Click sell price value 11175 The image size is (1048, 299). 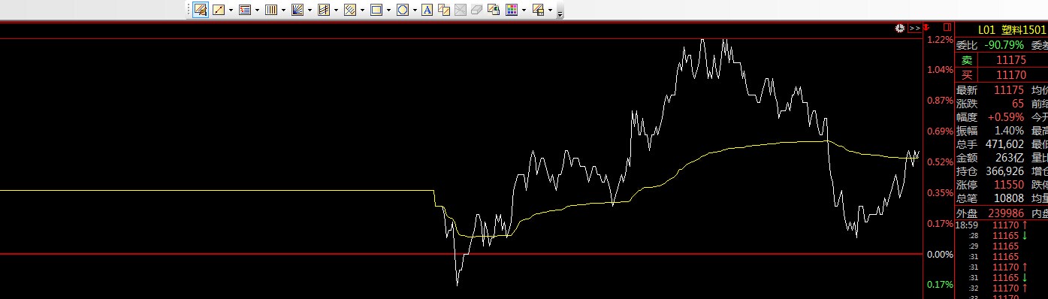[1010, 60]
